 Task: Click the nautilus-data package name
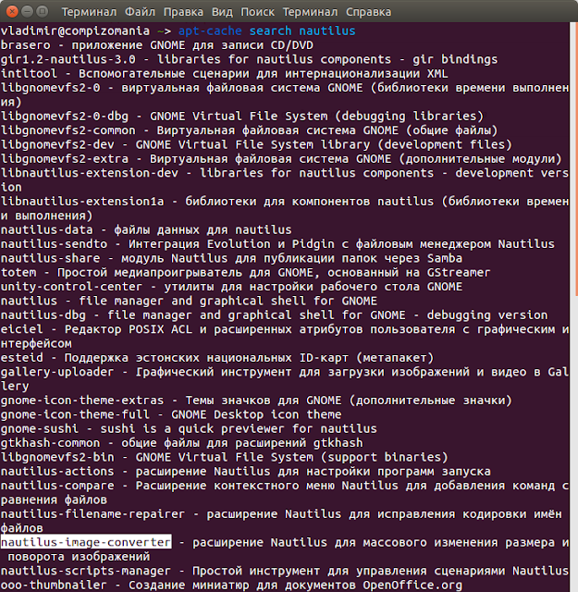pos(47,229)
